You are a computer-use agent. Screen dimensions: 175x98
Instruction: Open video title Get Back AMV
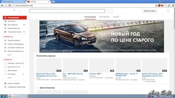(95, 74)
